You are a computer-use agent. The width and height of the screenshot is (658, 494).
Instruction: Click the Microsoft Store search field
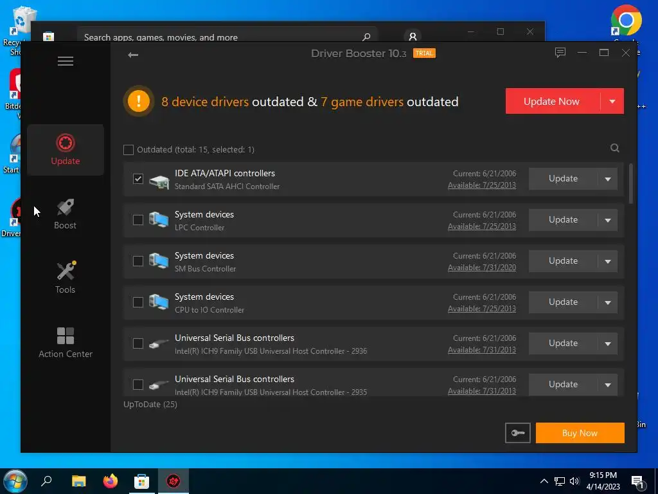tap(227, 37)
